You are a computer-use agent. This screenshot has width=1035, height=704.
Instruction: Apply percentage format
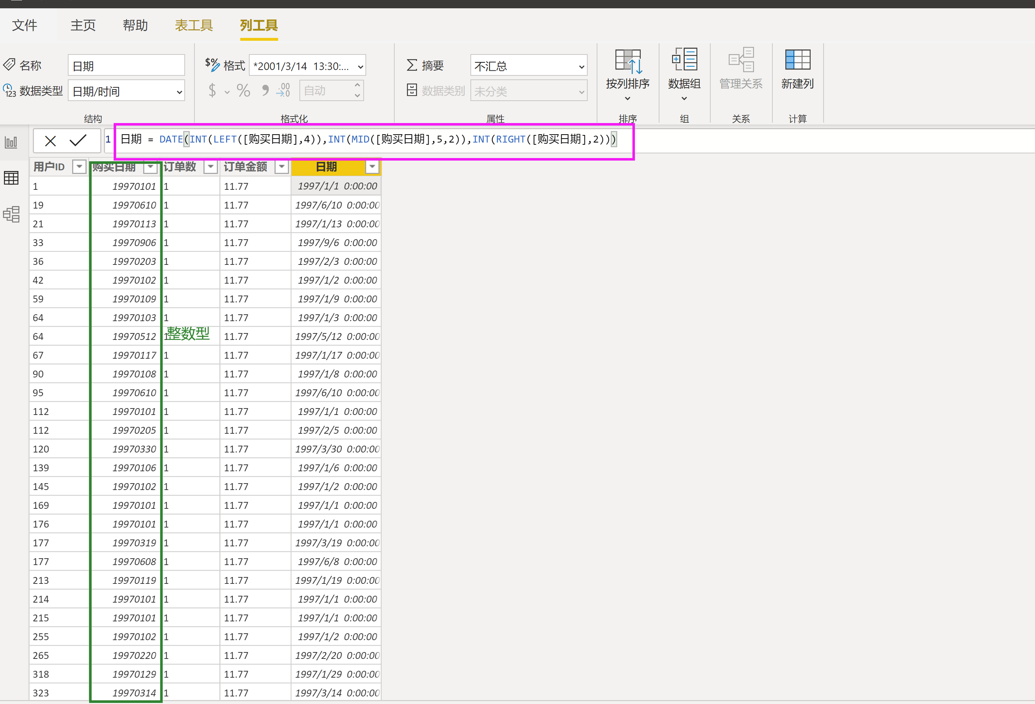(244, 91)
